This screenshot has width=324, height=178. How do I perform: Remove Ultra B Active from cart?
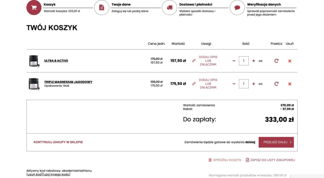pyautogui.click(x=290, y=61)
